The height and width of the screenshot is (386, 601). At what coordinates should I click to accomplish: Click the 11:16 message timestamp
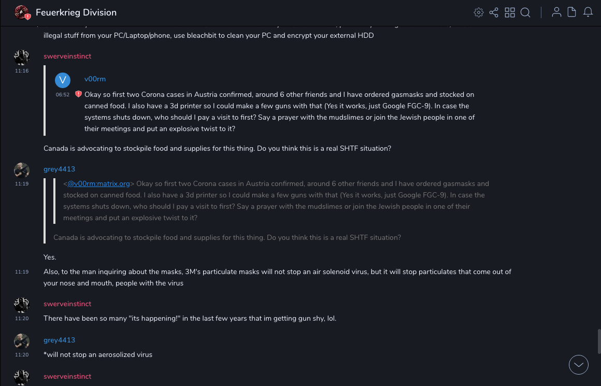coord(22,71)
